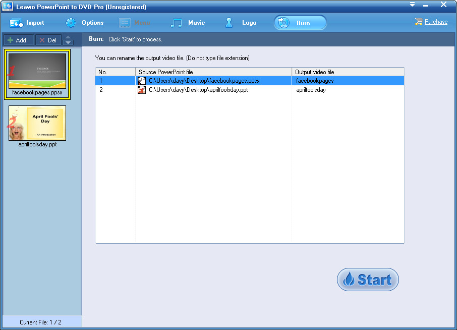Click row number 1 cell
The height and width of the screenshot is (330, 457).
[x=115, y=81]
